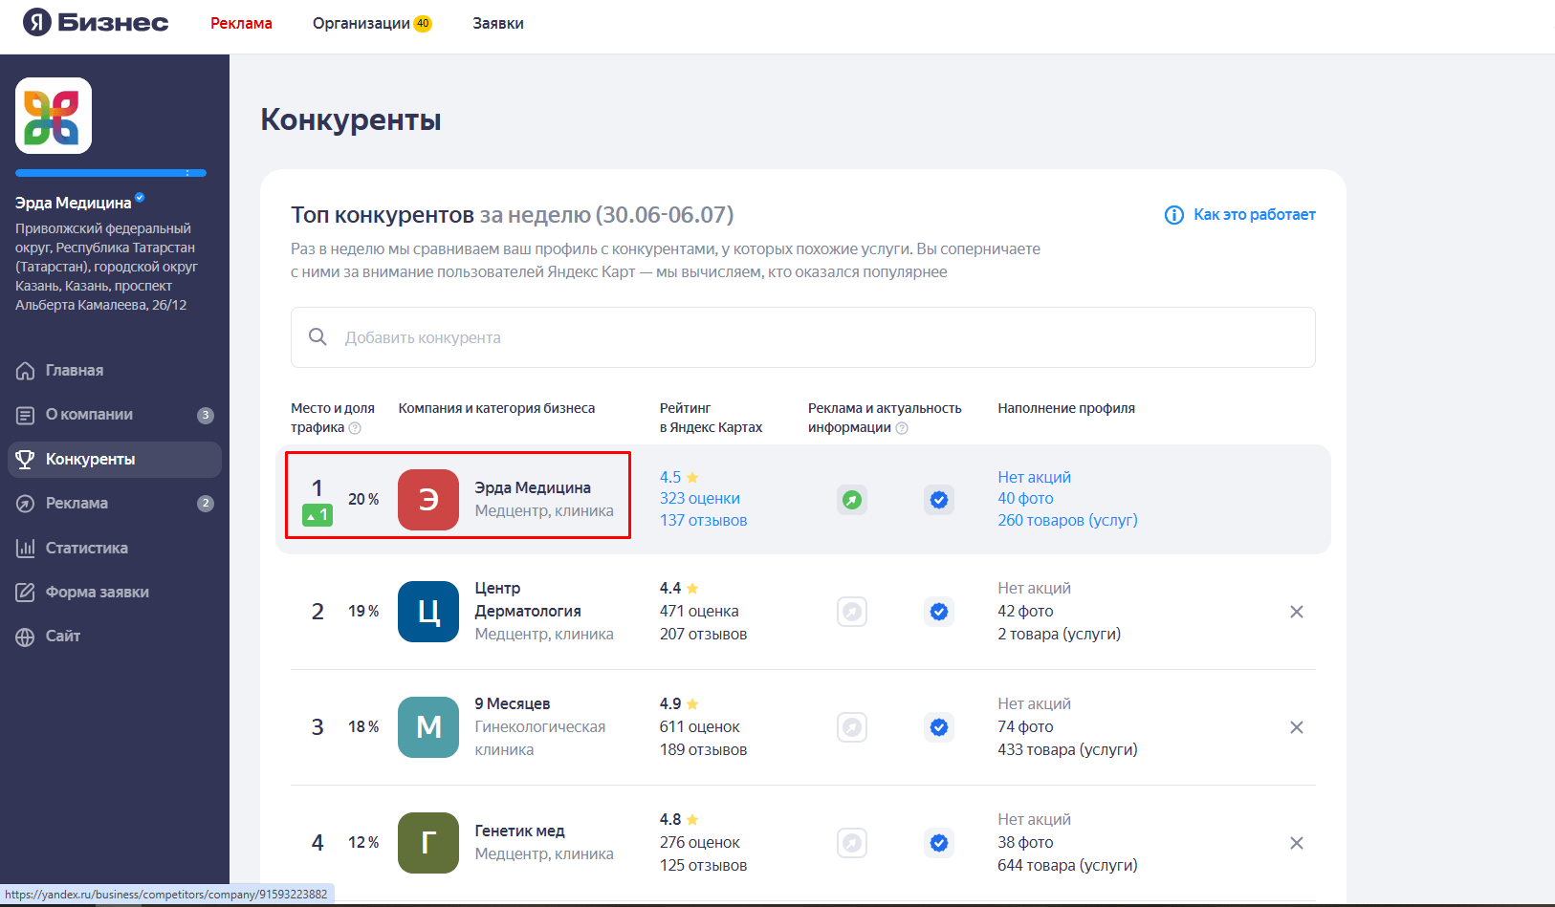
Task: Focus the Добавить конкурента search field
Action: (x=803, y=337)
